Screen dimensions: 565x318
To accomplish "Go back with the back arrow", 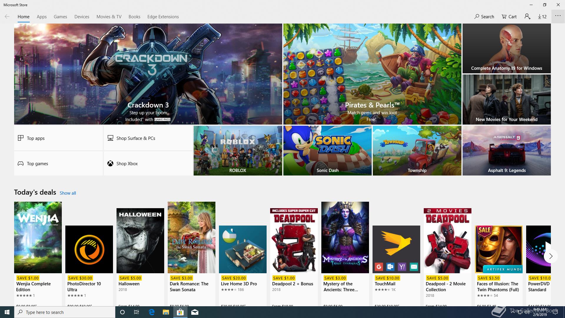I will point(7,16).
